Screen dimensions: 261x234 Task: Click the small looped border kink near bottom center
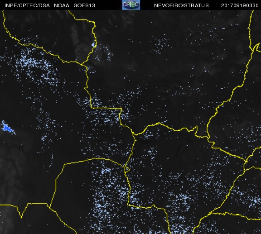pyautogui.click(x=127, y=169)
